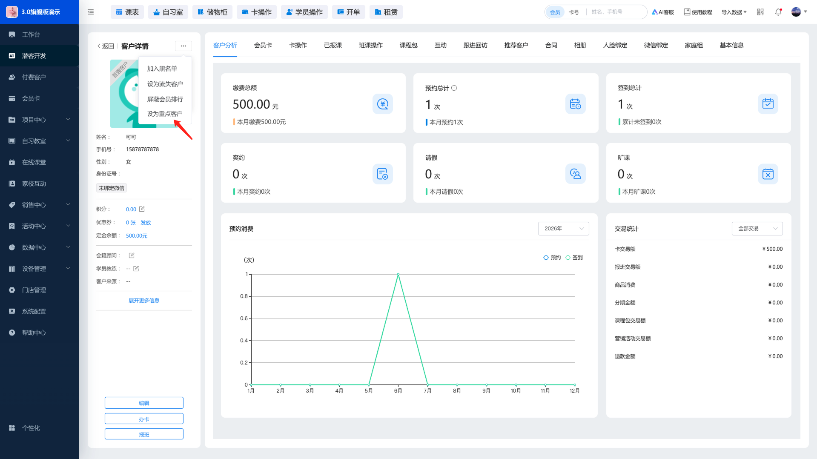Show info tooltip icon beside 预约总计

[x=454, y=88]
